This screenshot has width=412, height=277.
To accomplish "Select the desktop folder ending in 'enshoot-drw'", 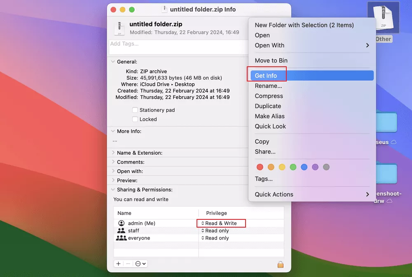I will point(386,174).
